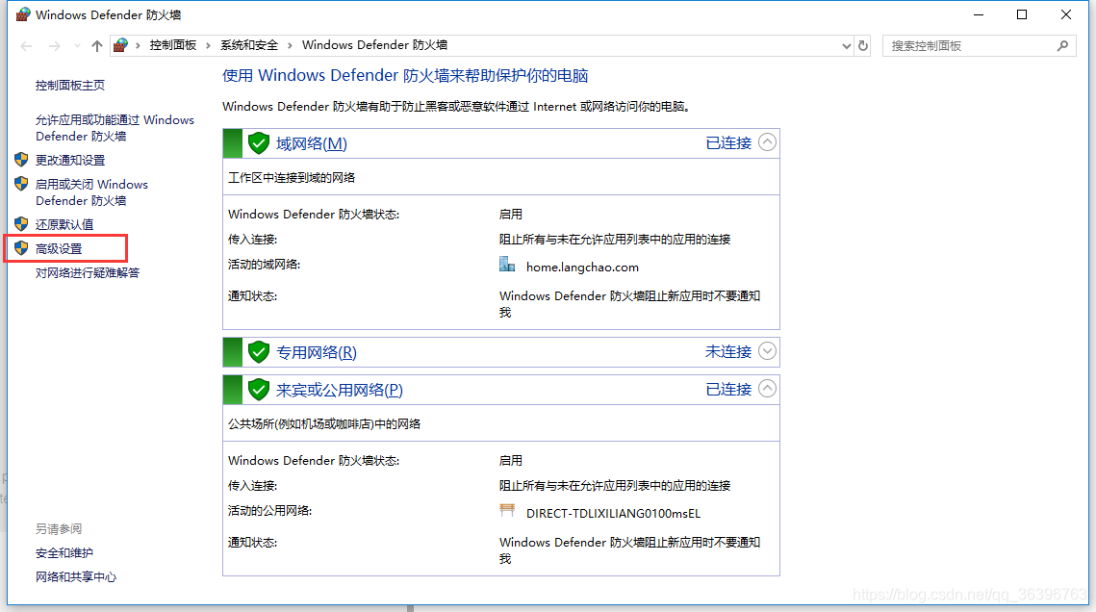Click 来宾或公用网络(P) section heading
Screen dimensions: 1096x612
tap(339, 390)
